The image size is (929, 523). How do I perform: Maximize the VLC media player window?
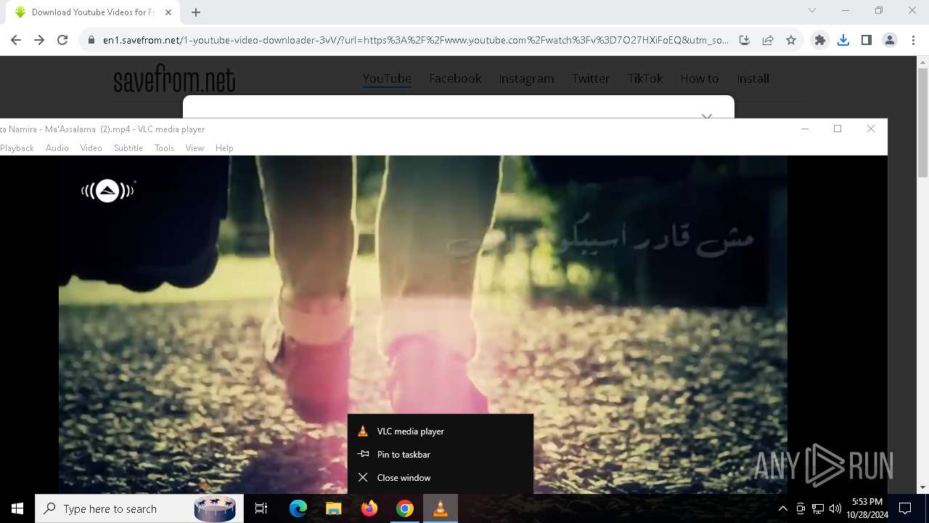838,129
